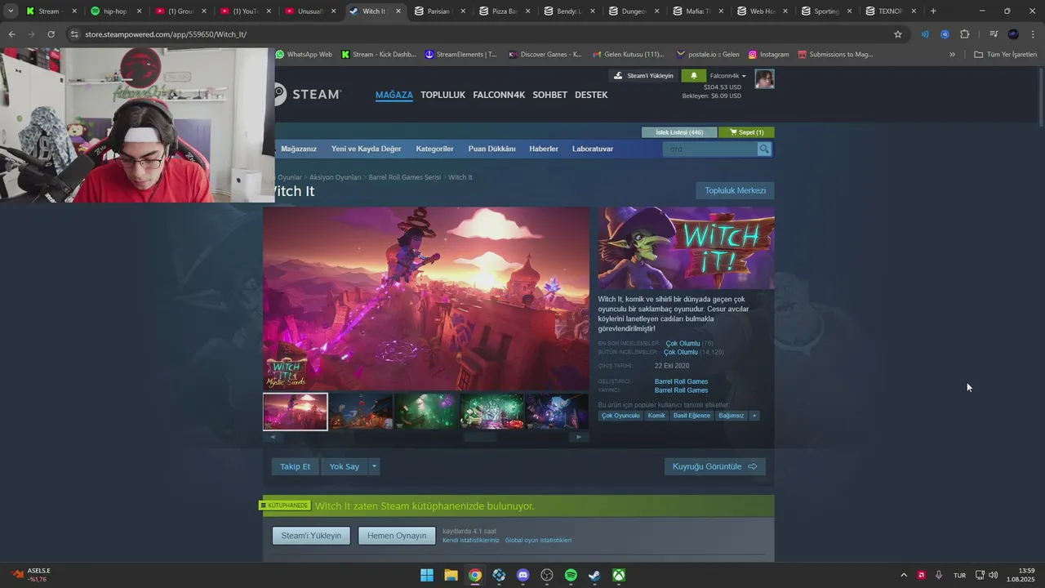
Task: Click the search magnifier icon in the Steam store
Action: click(x=763, y=149)
